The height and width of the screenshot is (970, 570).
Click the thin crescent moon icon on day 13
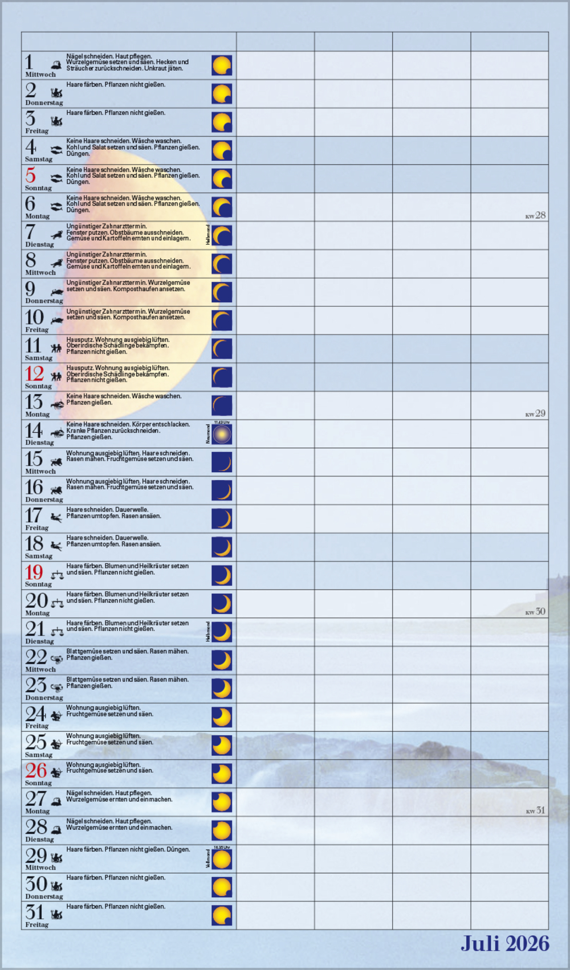point(222,406)
